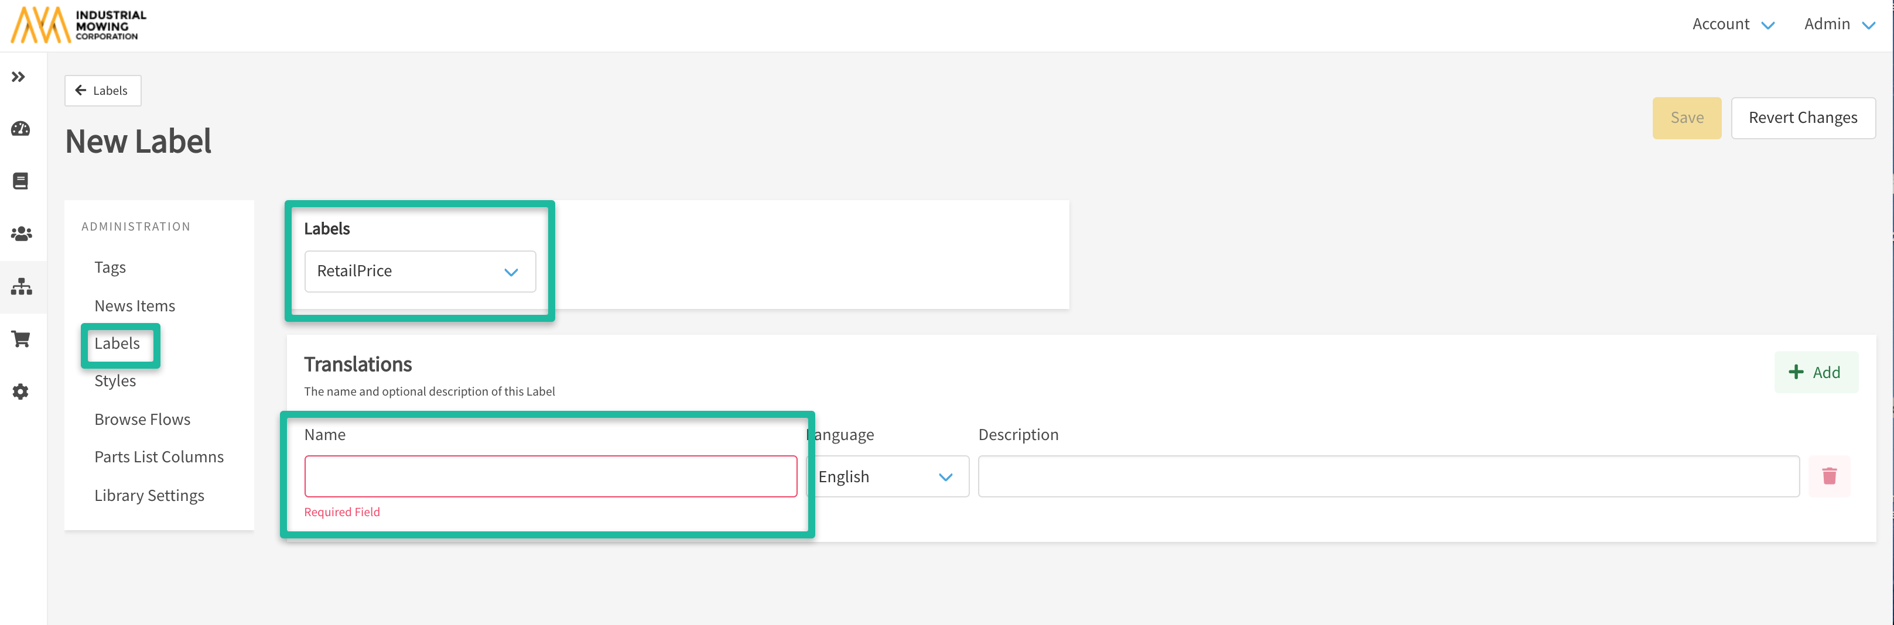Viewport: 1894px width, 625px height.
Task: Click the required Name input field
Action: [550, 476]
